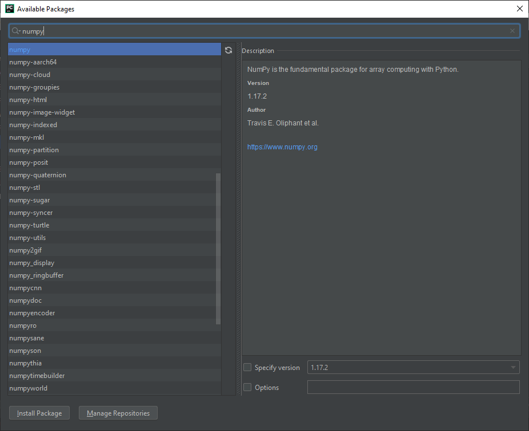Choose numpy-stl from the list
The height and width of the screenshot is (431, 529).
25,188
